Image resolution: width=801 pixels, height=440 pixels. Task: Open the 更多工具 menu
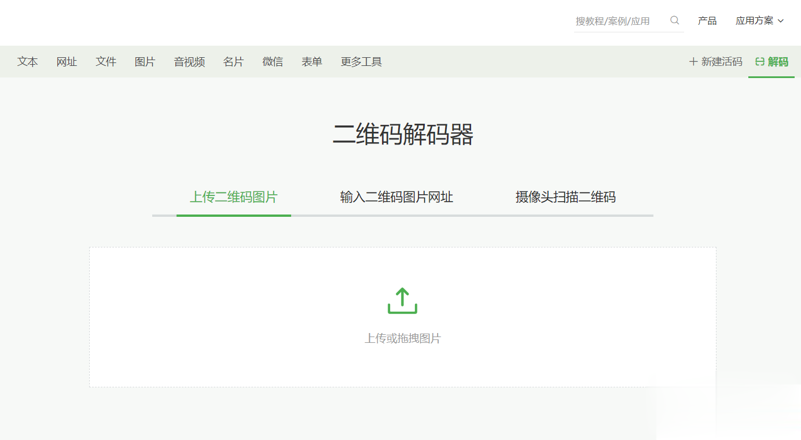pos(361,61)
